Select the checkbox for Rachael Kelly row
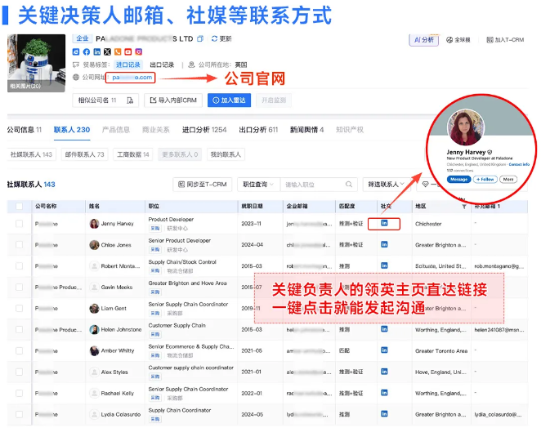This screenshot has width=559, height=428. [x=19, y=393]
